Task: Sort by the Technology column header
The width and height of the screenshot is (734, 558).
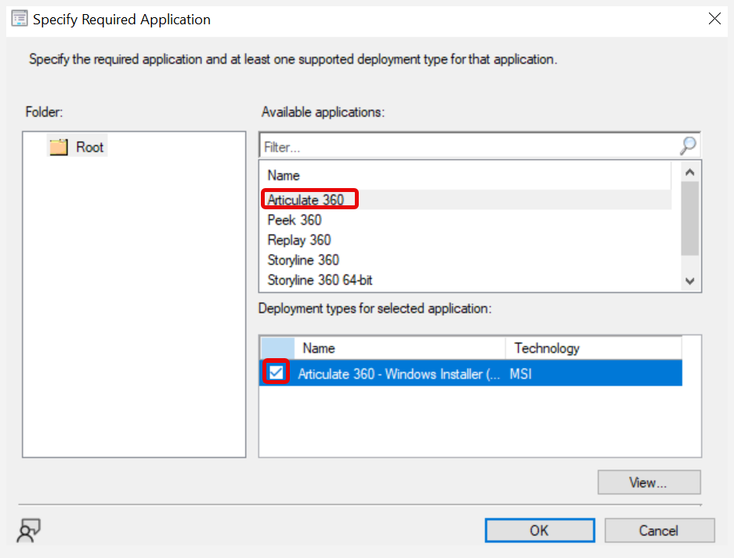Action: [x=594, y=348]
